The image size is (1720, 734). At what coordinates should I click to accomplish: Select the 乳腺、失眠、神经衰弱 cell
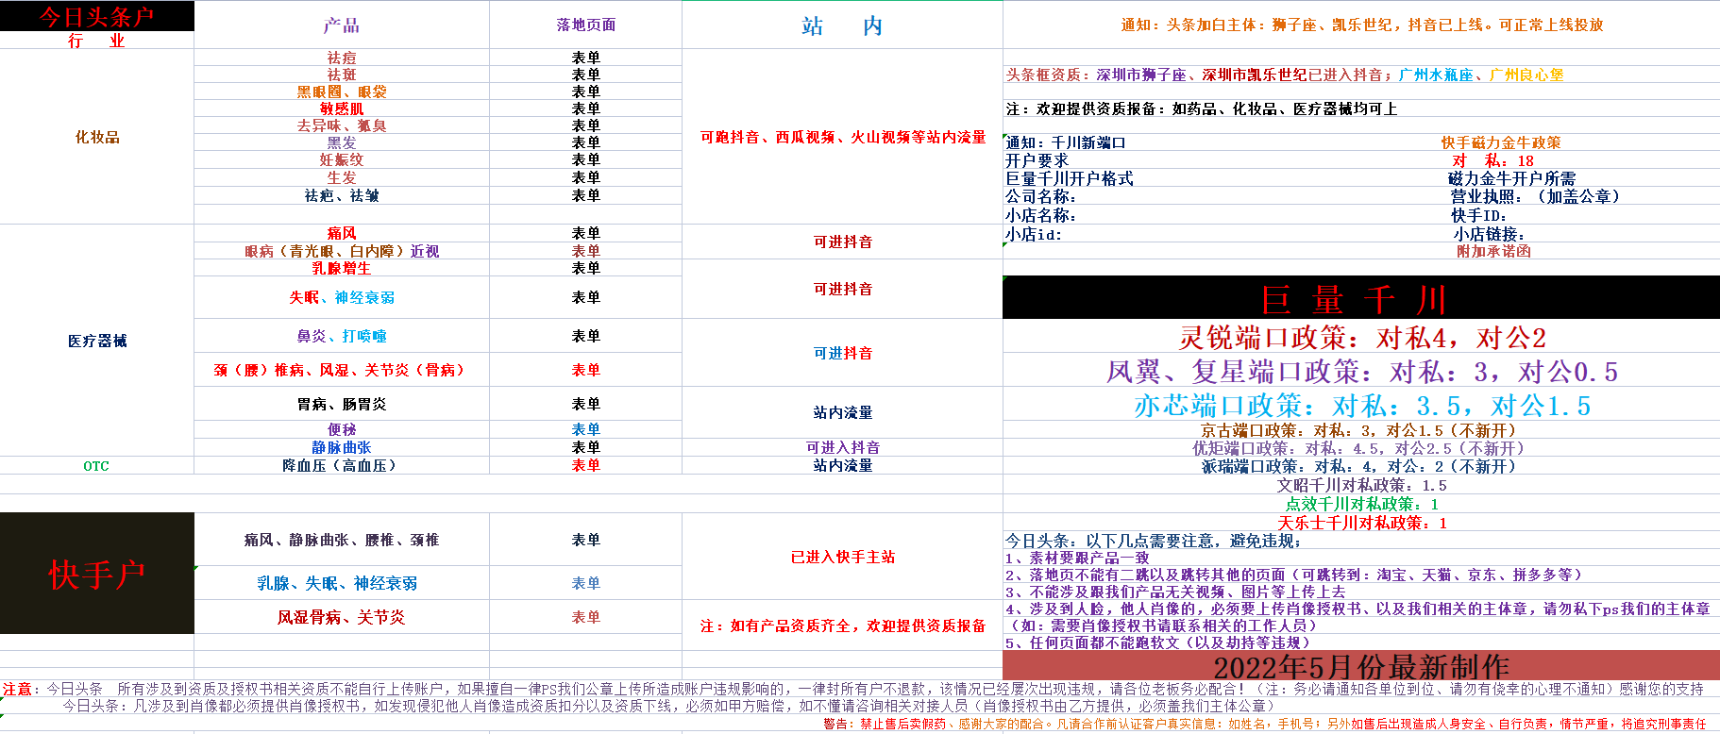(342, 583)
